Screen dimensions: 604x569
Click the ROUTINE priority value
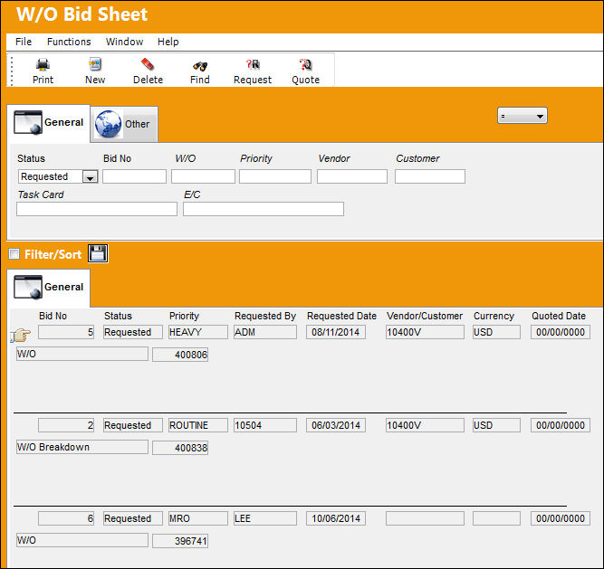(198, 425)
